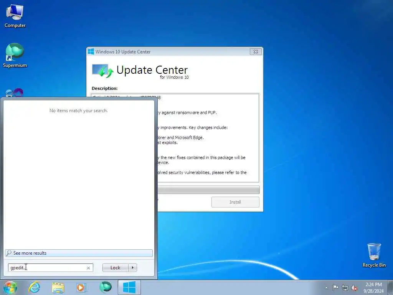This screenshot has width=393, height=295.
Task: Launch Internet Explorer from the taskbar
Action: [x=34, y=287]
